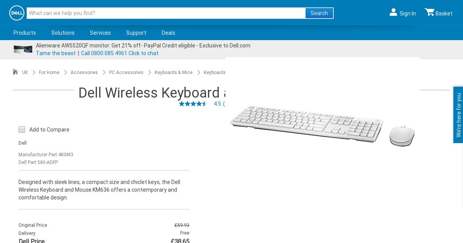
Task: Go to Keyboards & Mice breadcrumb
Action: (174, 73)
